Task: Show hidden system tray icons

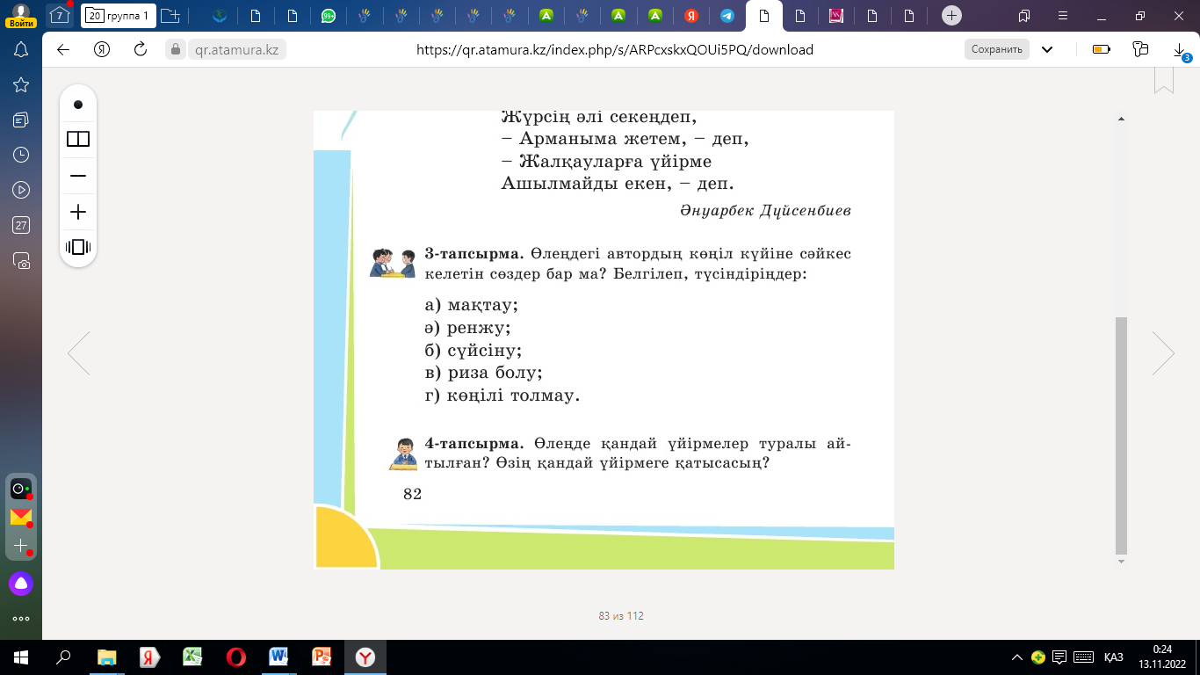Action: (x=1017, y=657)
